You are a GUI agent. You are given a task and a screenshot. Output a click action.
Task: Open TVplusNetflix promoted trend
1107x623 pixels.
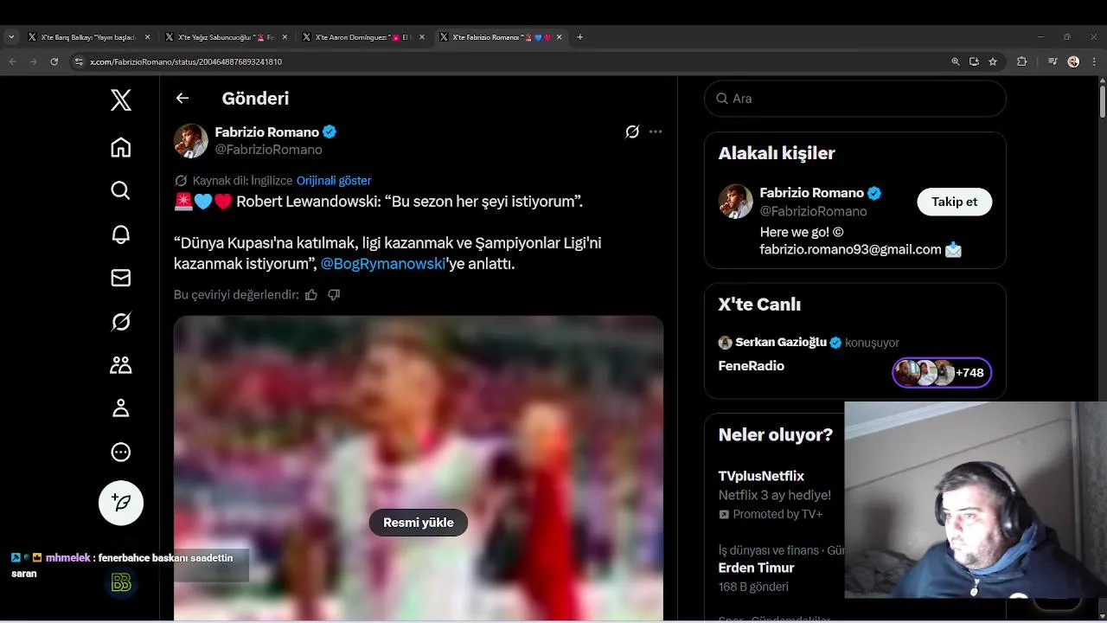coord(761,476)
